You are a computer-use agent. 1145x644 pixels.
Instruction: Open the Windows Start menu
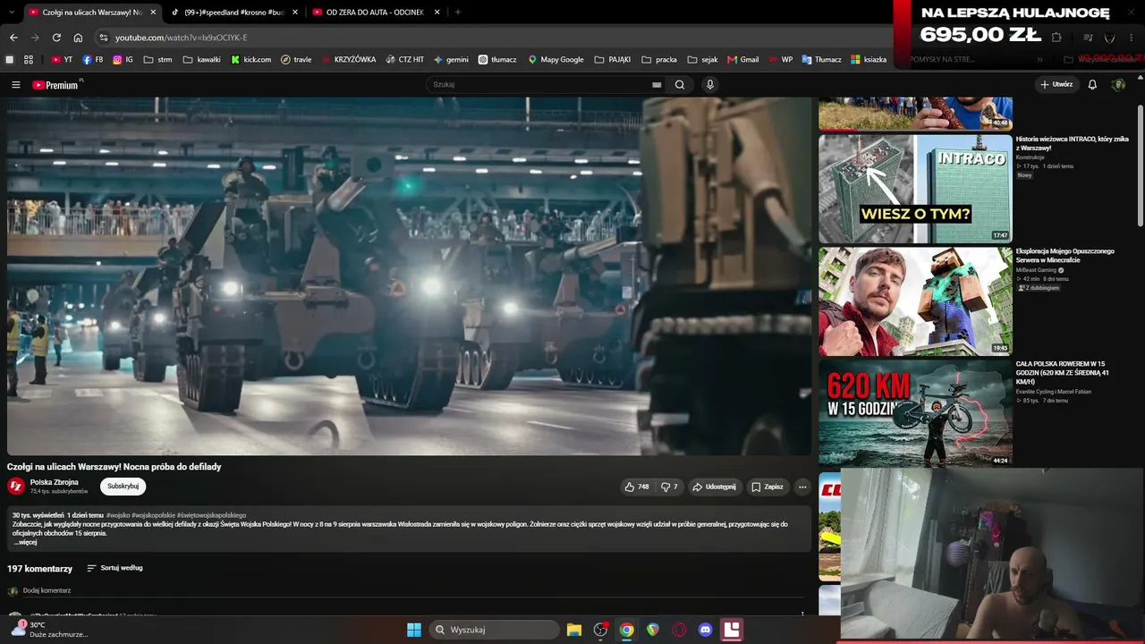pos(414,630)
